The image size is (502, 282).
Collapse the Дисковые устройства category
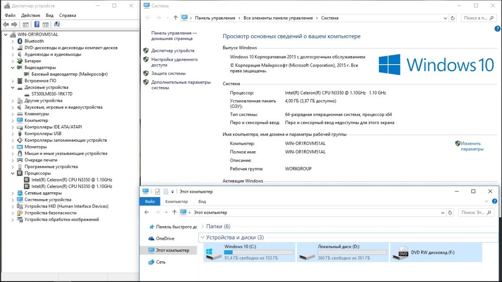tap(13, 87)
